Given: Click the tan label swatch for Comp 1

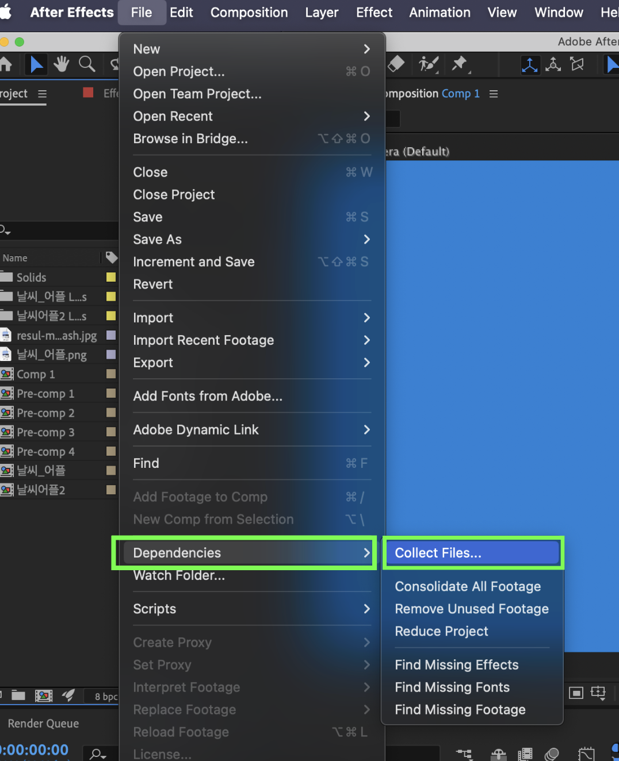Looking at the screenshot, I should [111, 374].
